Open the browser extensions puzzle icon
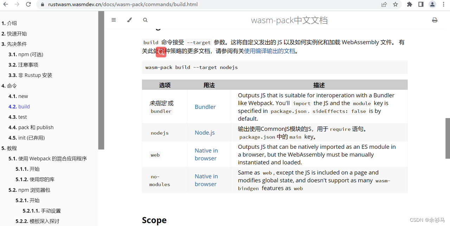The width and height of the screenshot is (450, 226). coord(410,5)
